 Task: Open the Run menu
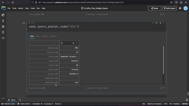(38, 8)
